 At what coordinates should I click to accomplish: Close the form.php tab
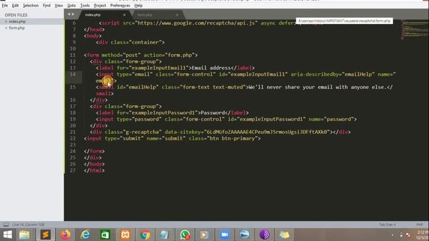coord(177,15)
